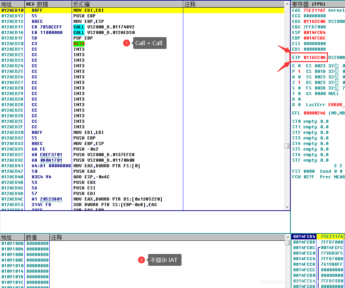Image resolution: width=345 pixels, height=288 pixels.
Task: Click dump pane scroll up arrow
Action: [288, 237]
